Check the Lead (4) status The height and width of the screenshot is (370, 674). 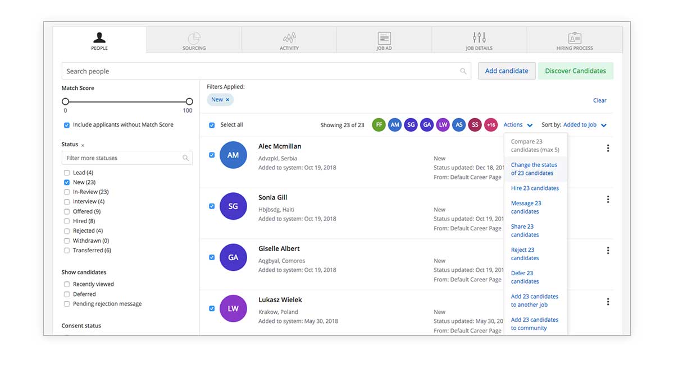pyautogui.click(x=67, y=173)
